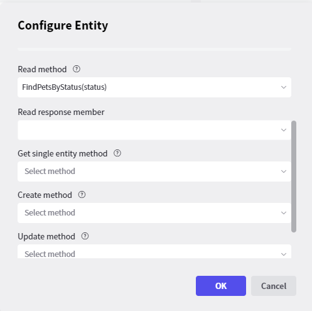Viewport: 312px width, 311px height.
Task: Show the Create method help tooltip icon
Action: pyautogui.click(x=82, y=195)
